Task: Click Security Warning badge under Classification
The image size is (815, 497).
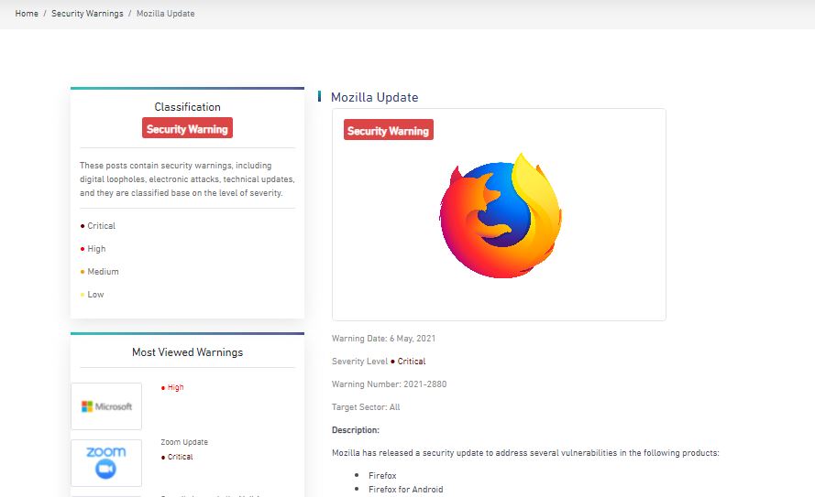Action: pyautogui.click(x=187, y=129)
